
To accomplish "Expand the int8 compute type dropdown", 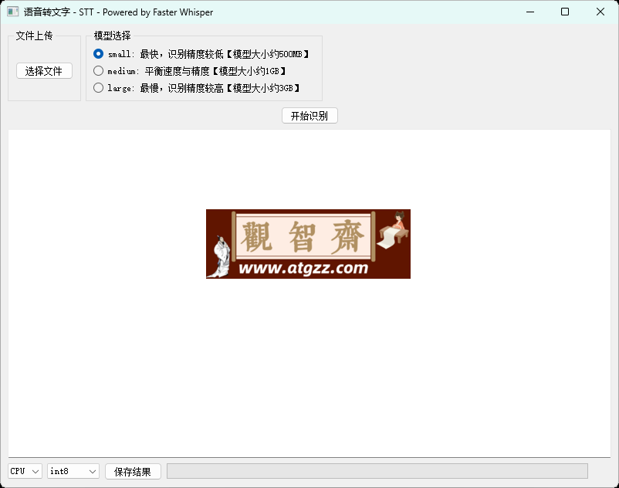I will click(x=73, y=471).
